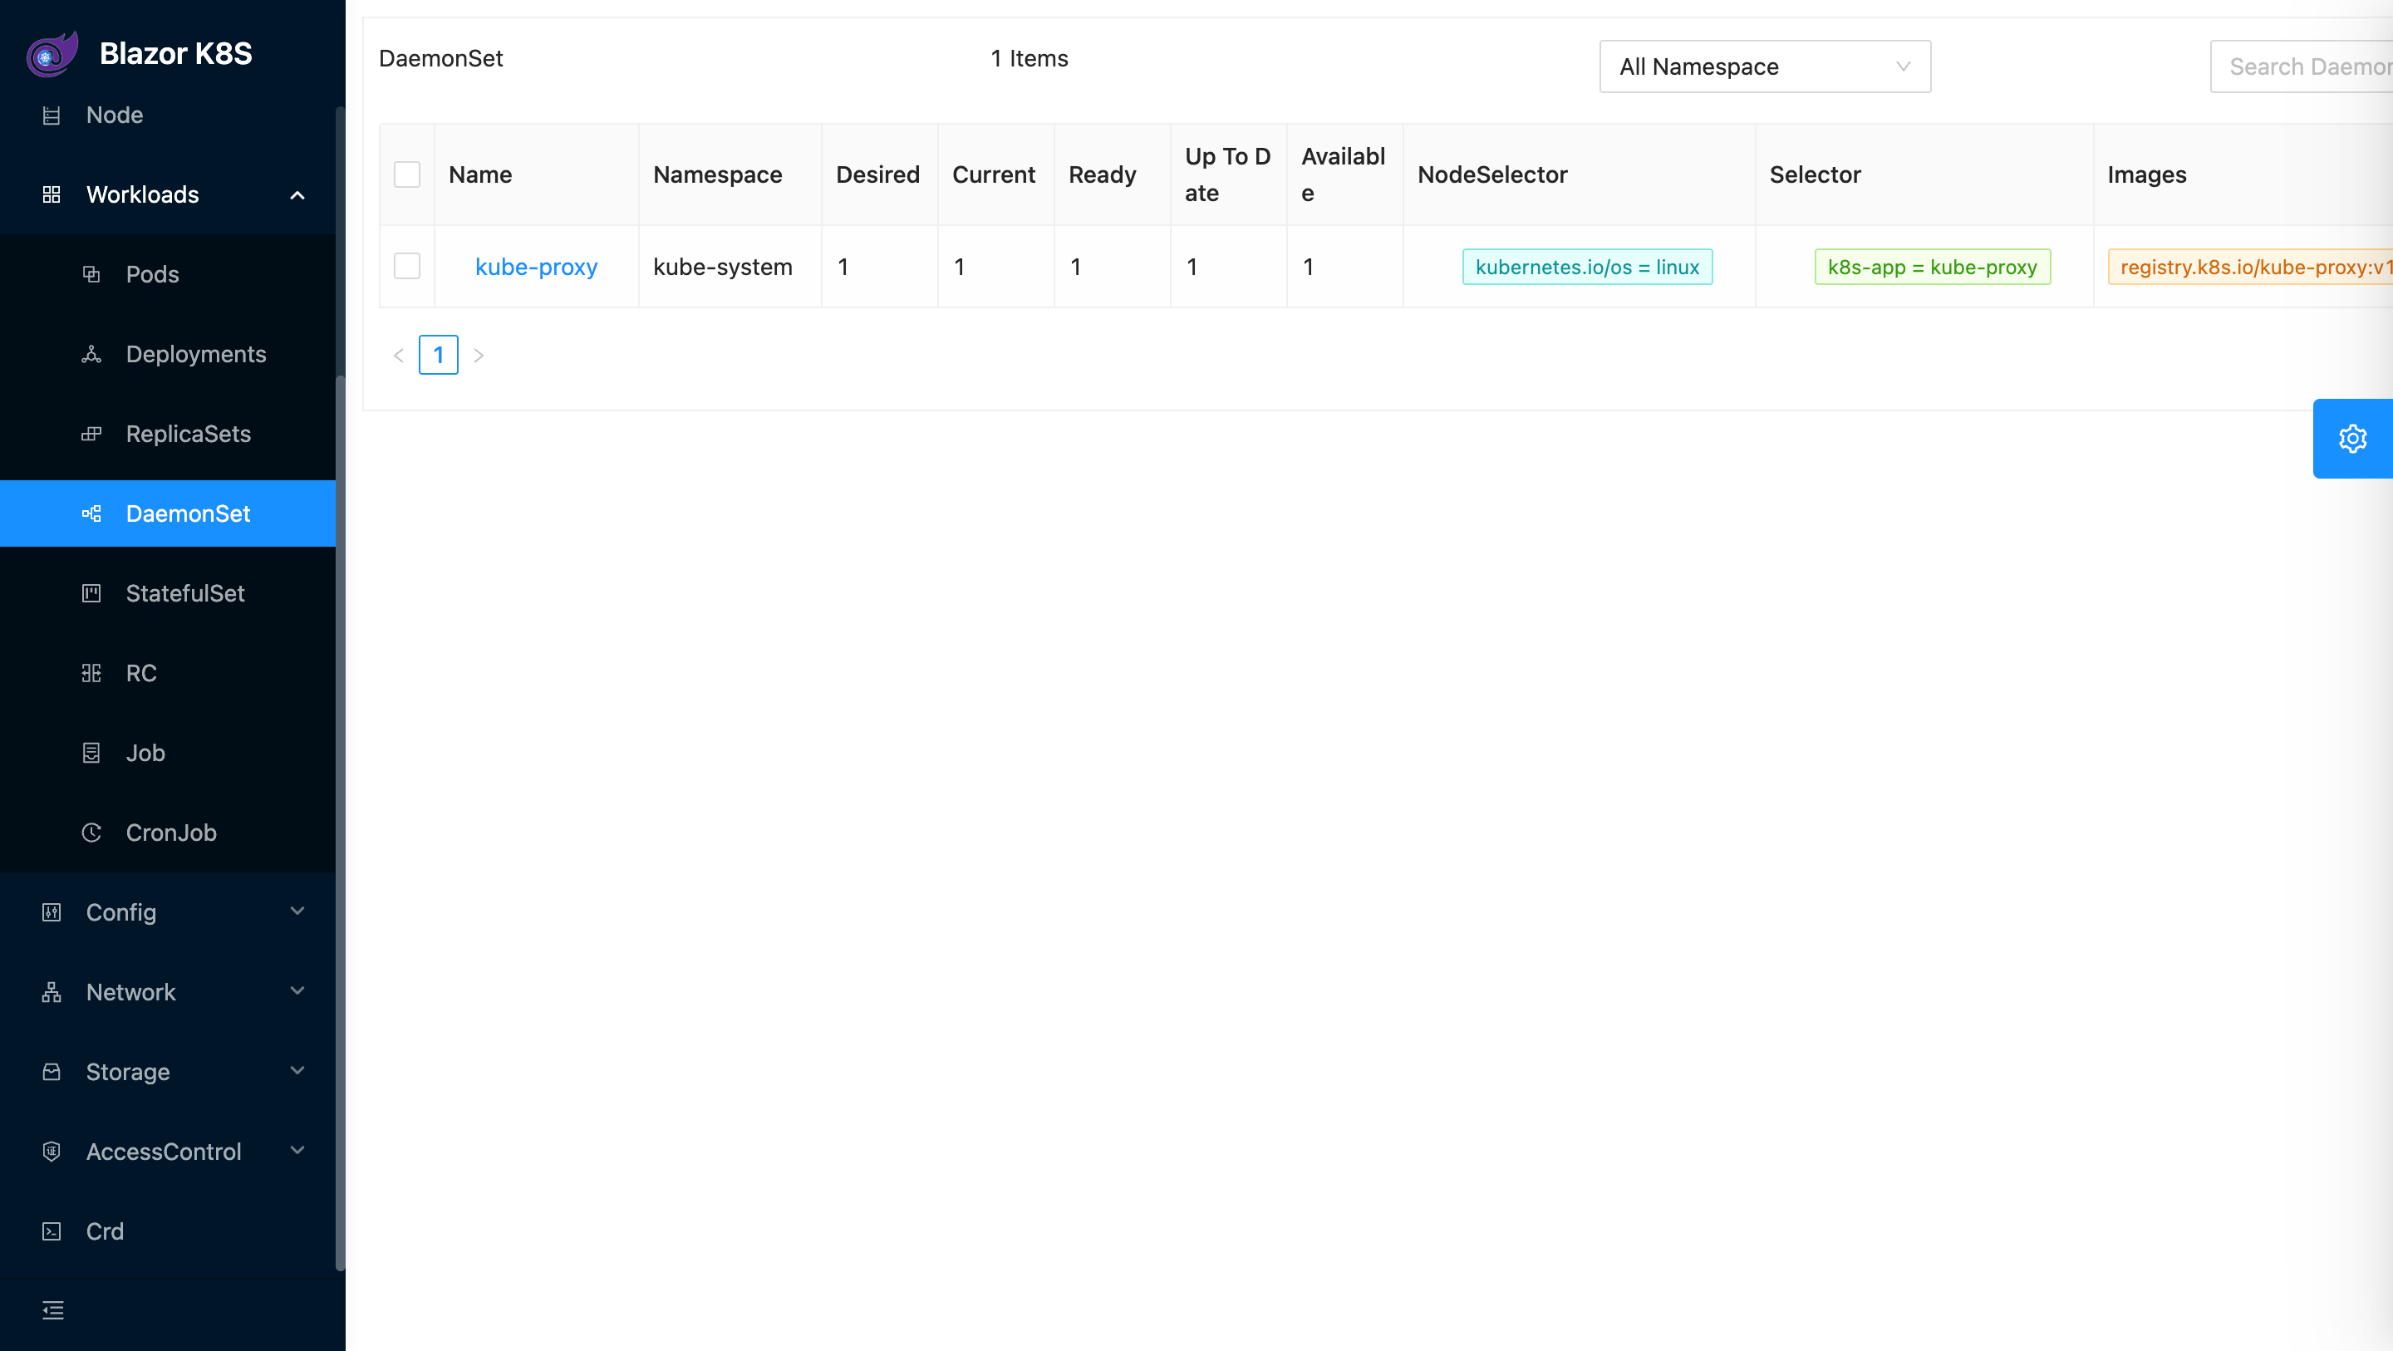Select the DaemonSet menu item
Viewport: 2393px width, 1351px height.
pos(167,513)
